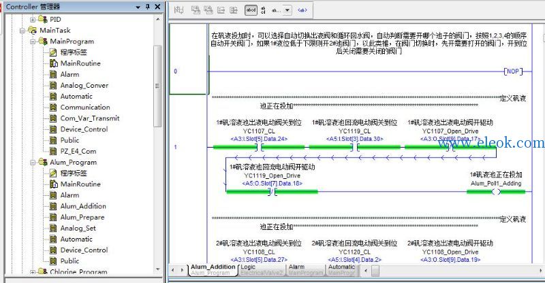Click the tab strip scroll-right arrow
The image size is (545, 283).
click(182, 270)
